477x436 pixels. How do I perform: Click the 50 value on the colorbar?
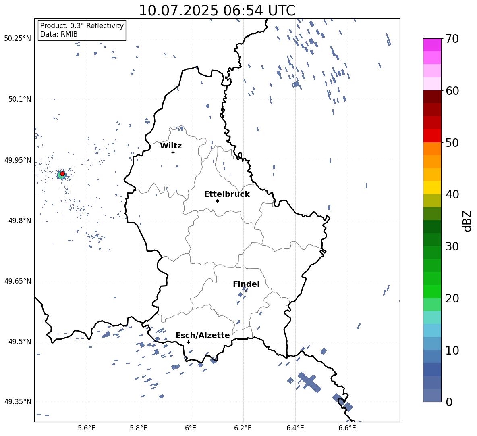tap(452, 142)
